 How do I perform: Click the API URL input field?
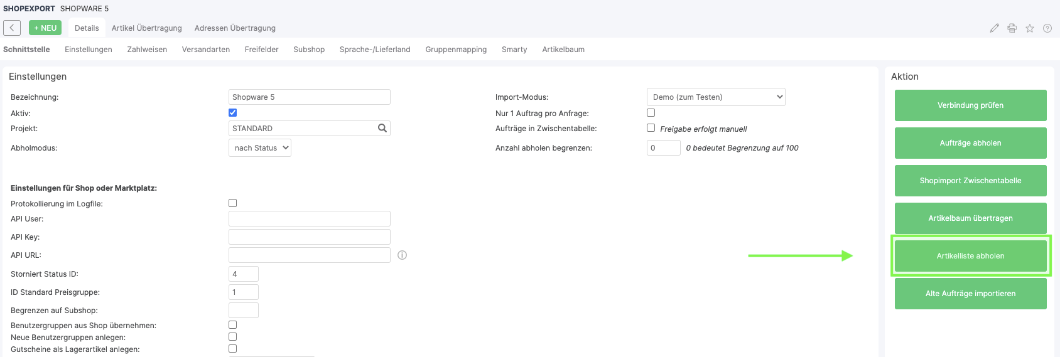coord(310,255)
